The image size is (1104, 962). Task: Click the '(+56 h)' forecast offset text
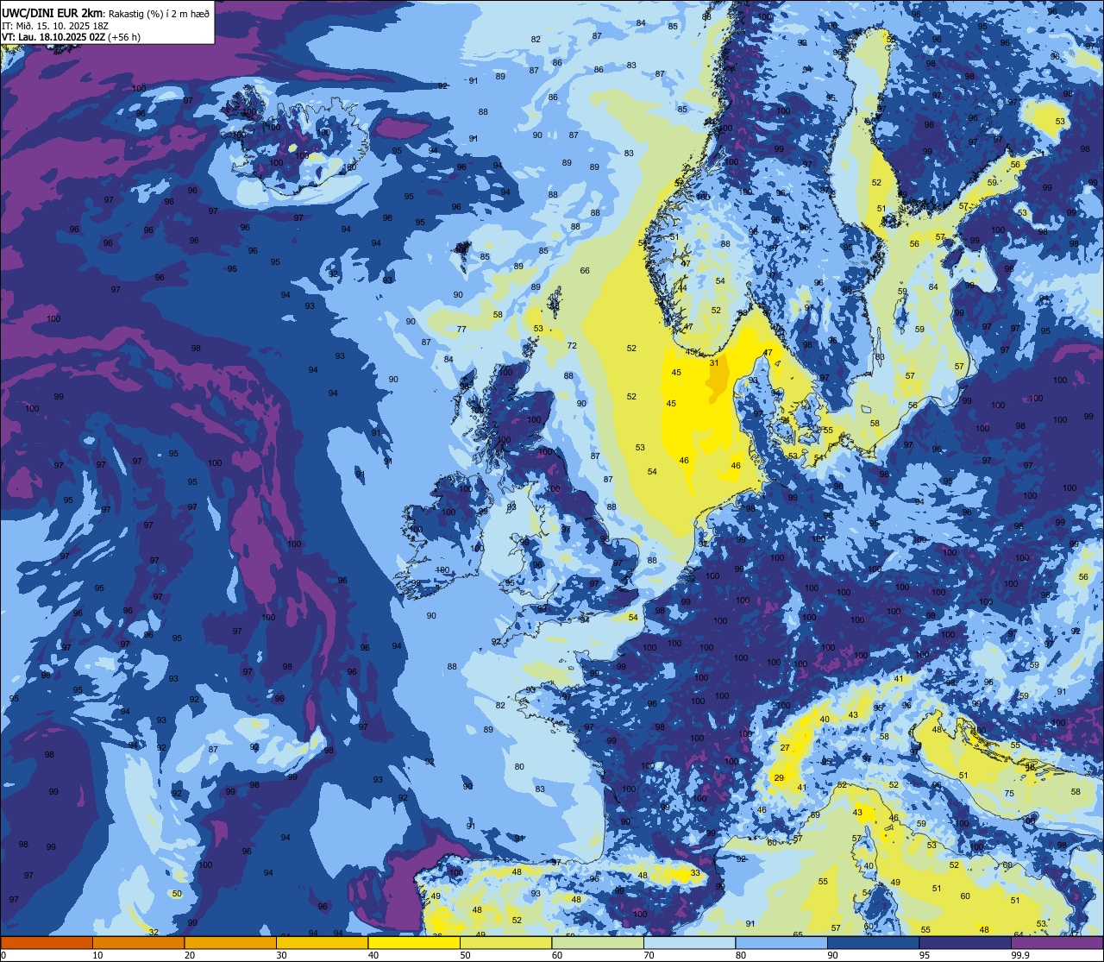123,37
